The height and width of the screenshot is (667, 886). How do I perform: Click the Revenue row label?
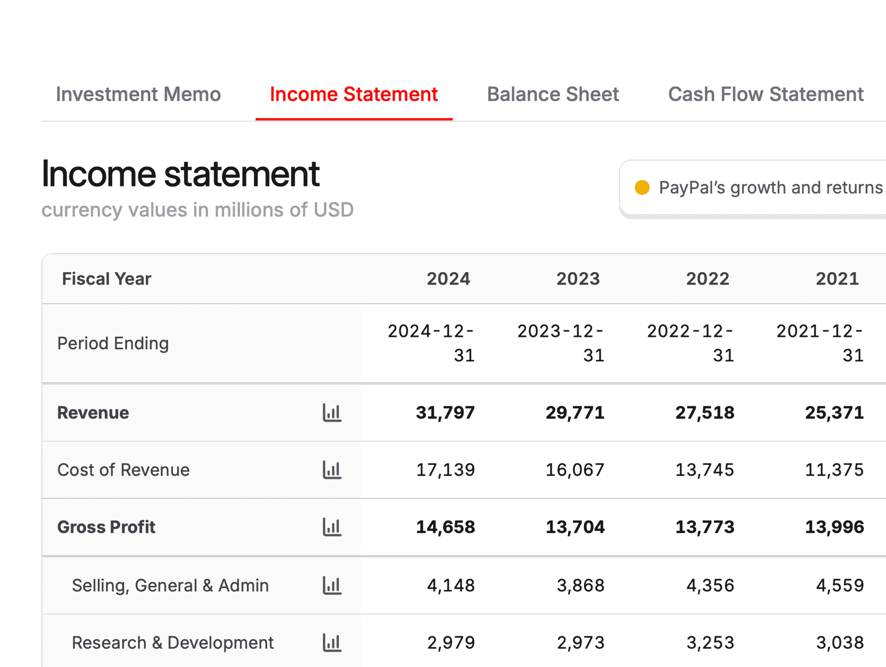pos(93,413)
